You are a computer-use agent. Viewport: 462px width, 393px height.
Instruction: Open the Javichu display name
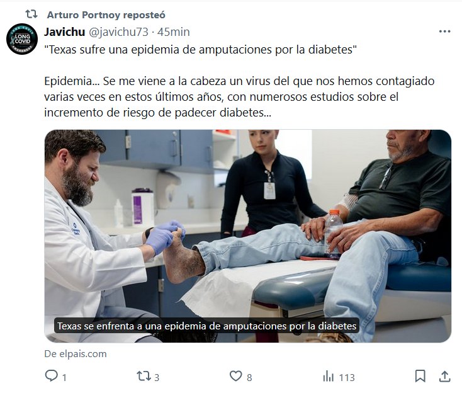pyautogui.click(x=65, y=32)
